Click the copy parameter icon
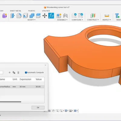 point(14,73)
